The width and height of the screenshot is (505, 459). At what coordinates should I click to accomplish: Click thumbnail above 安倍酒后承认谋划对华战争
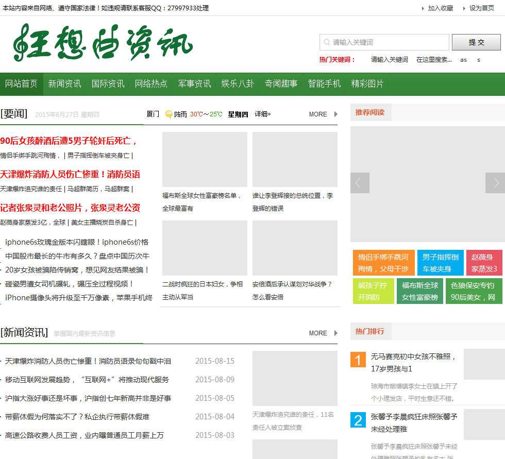tap(295, 248)
